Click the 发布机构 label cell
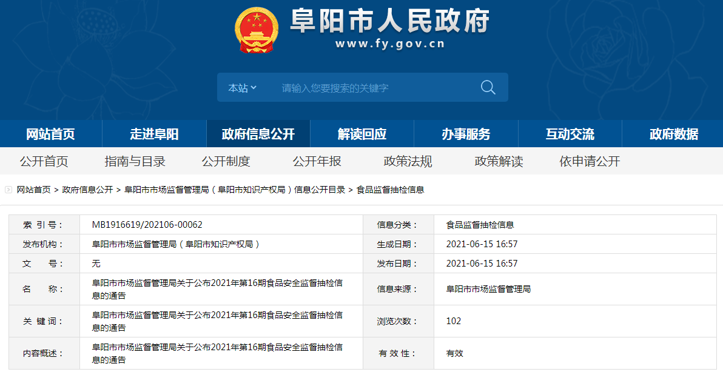 (x=44, y=244)
